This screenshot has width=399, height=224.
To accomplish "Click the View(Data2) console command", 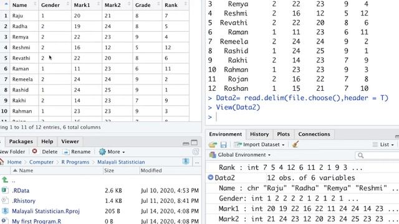I will tap(238, 108).
